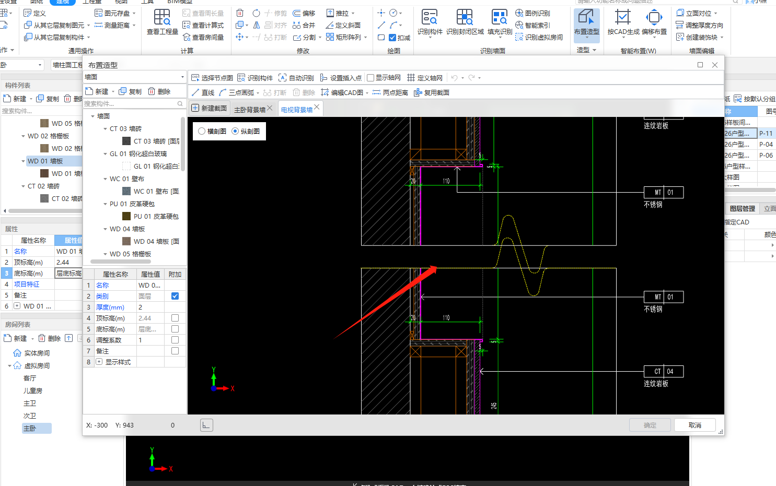Select the ribbon rotate icon
This screenshot has width=776, height=486.
click(x=256, y=13)
